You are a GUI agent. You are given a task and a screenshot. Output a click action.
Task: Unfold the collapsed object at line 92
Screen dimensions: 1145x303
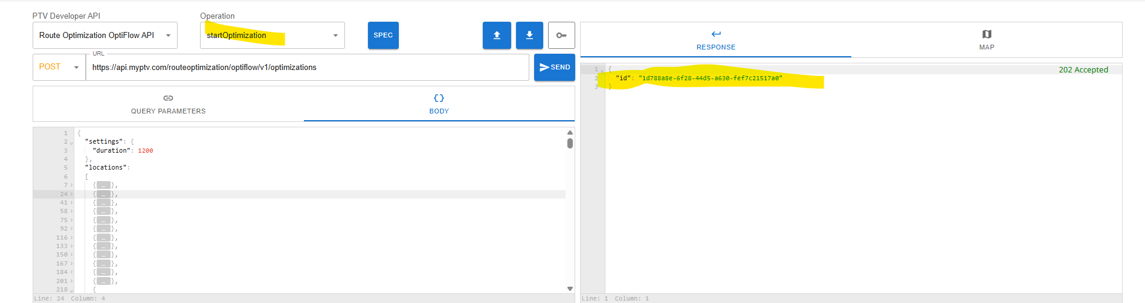click(x=71, y=229)
